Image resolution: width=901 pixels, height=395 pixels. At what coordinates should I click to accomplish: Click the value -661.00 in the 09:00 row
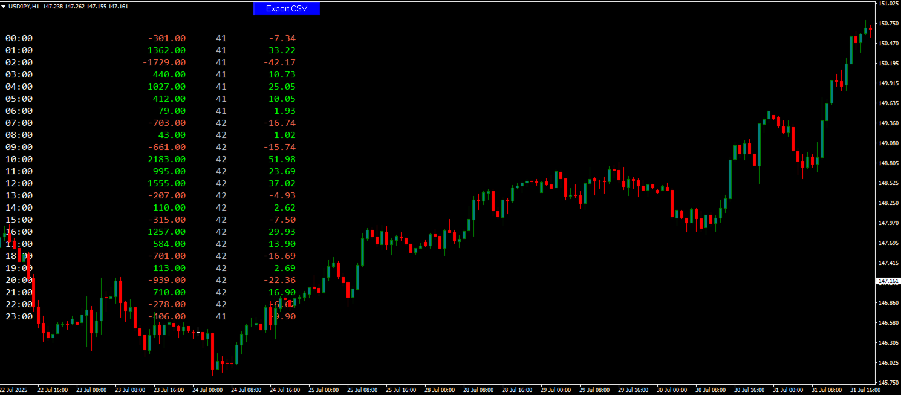pyautogui.click(x=167, y=147)
